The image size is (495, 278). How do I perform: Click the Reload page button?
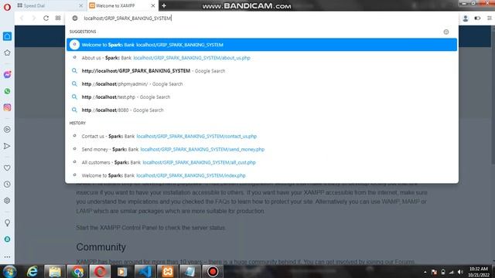(46, 19)
